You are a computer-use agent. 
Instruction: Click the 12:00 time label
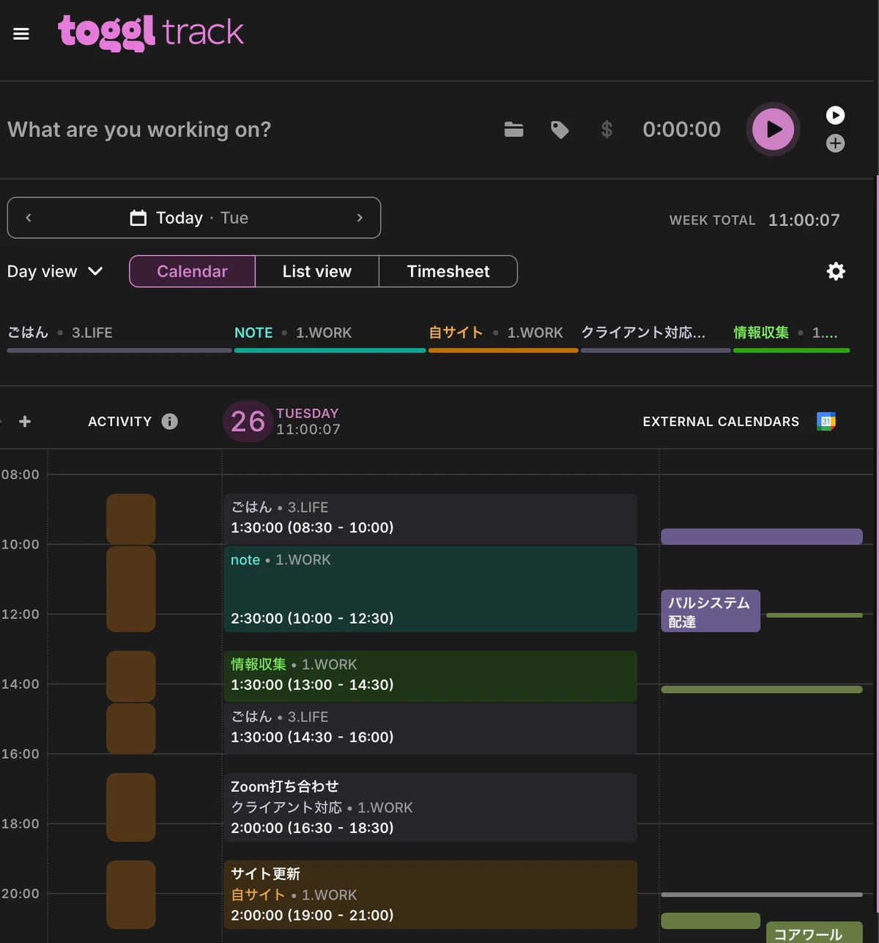pyautogui.click(x=21, y=614)
